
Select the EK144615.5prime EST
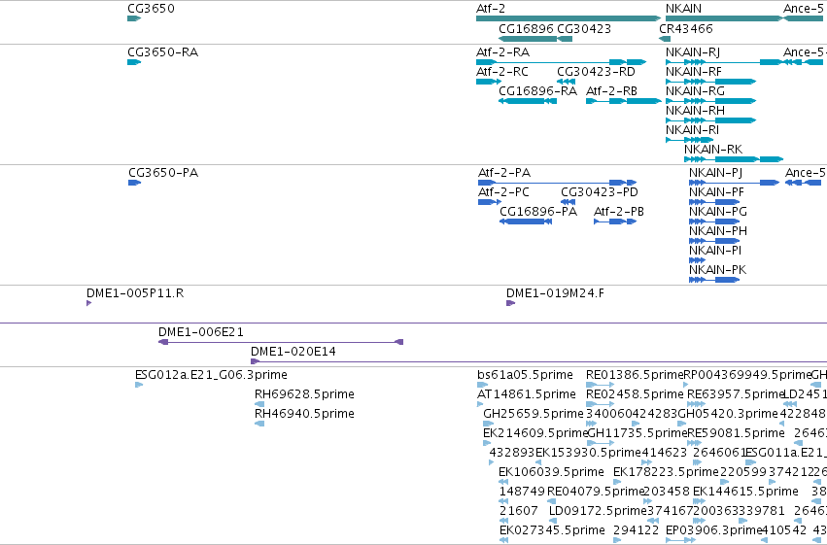click(697, 501)
